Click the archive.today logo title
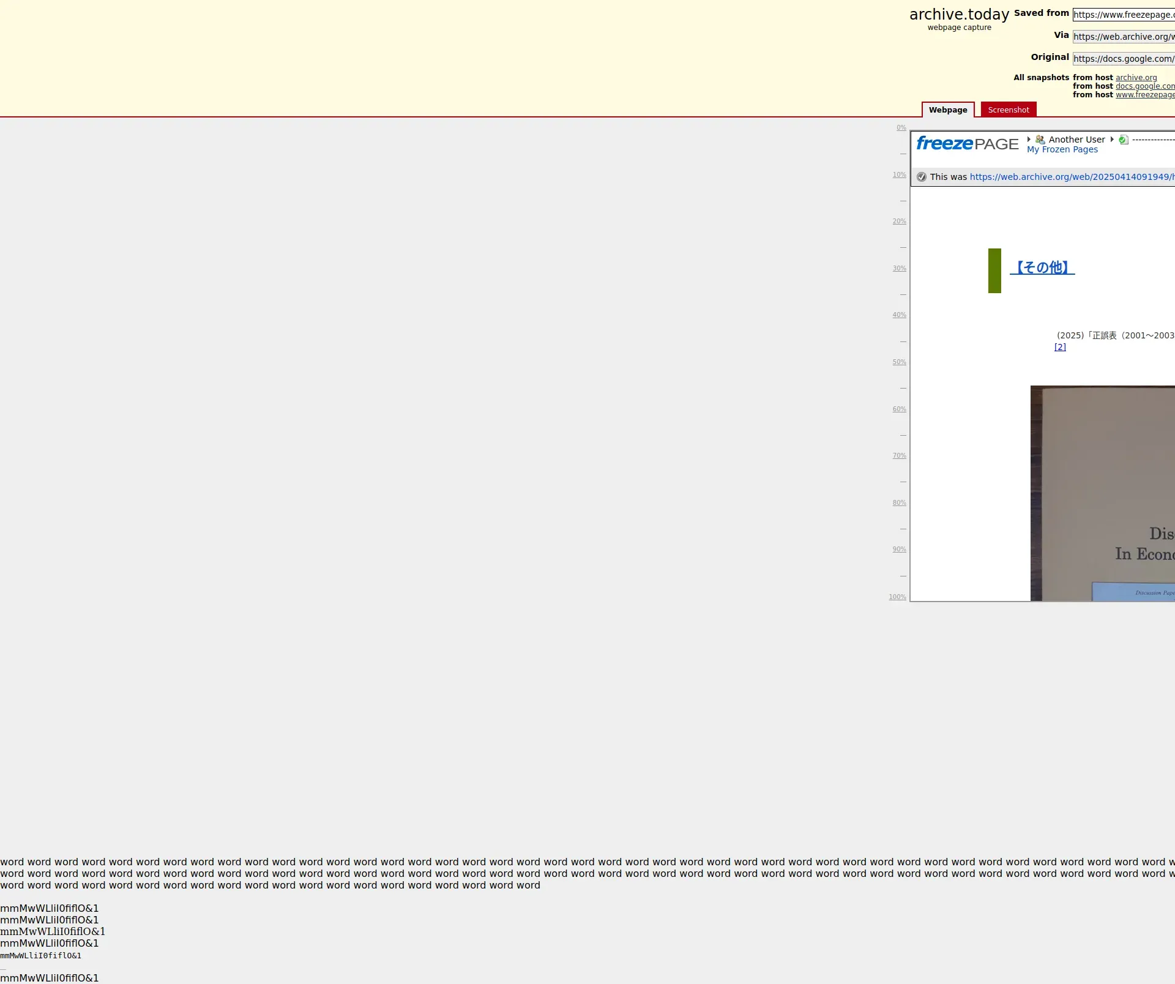 959,15
